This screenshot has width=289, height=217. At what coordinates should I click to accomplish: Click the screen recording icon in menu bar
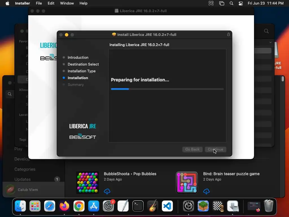[211, 3]
